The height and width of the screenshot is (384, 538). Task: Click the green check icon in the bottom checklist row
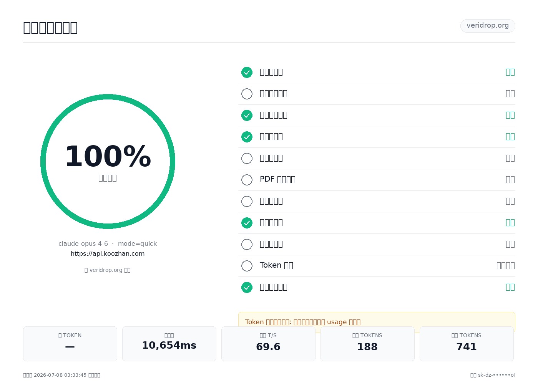point(247,287)
